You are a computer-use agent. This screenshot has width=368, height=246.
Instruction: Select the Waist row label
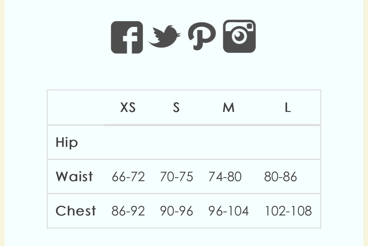click(x=74, y=177)
